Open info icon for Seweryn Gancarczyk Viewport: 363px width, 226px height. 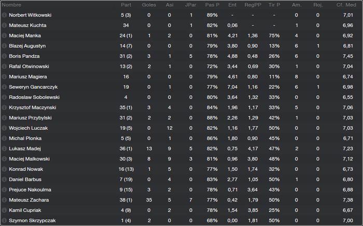[x=4, y=87]
